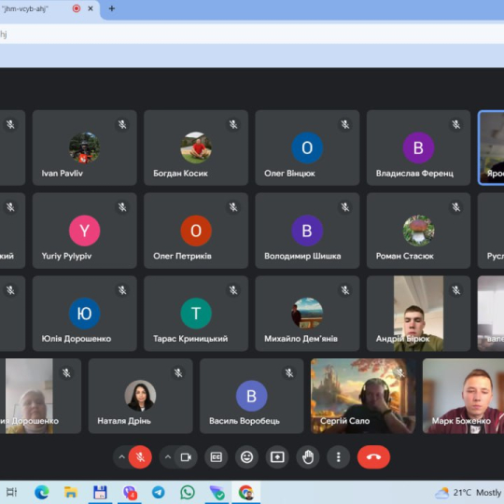Click muted mic icon on Богдан Косик tile

click(233, 124)
